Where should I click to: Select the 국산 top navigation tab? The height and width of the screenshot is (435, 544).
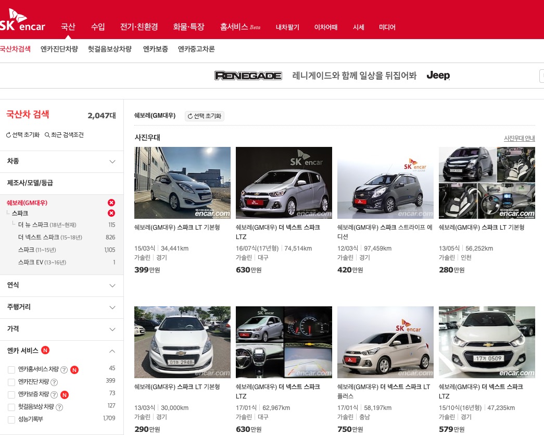click(x=68, y=27)
